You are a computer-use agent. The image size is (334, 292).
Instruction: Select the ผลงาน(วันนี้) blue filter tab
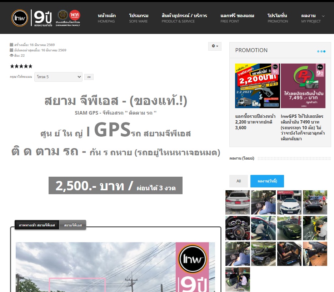tap(267, 181)
